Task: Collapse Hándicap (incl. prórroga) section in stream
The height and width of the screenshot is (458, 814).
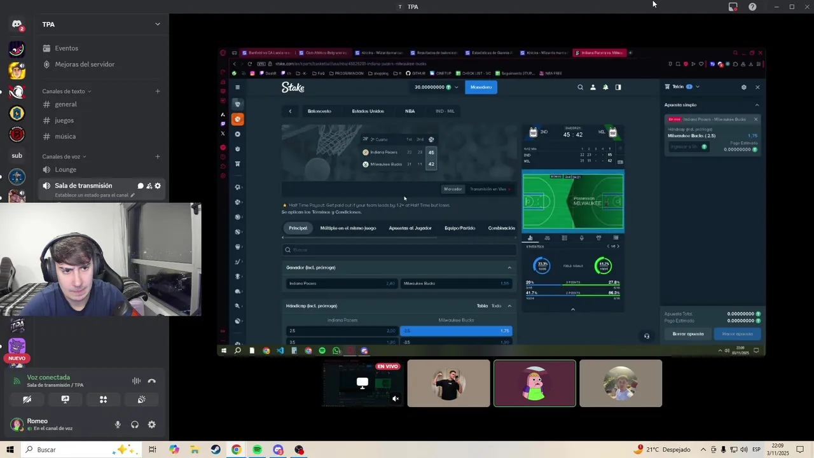Action: pos(509,306)
